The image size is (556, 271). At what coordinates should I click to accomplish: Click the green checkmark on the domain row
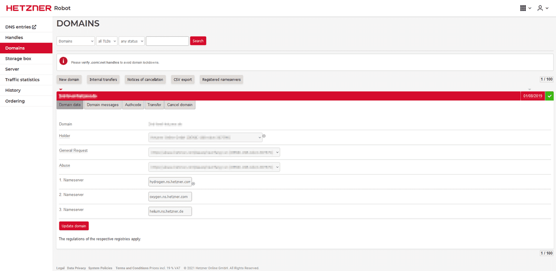point(550,95)
